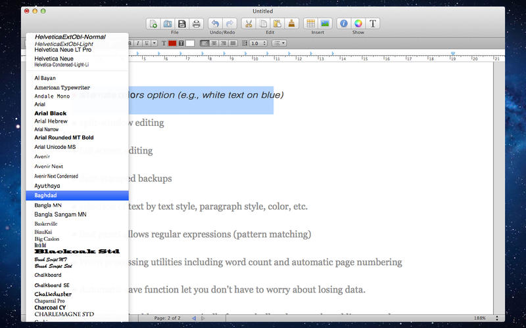526x328 pixels.
Task: Open the 188% zoom stepper
Action: tap(497, 318)
